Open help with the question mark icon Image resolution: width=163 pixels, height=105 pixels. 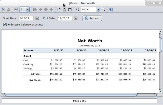(x=111, y=10)
